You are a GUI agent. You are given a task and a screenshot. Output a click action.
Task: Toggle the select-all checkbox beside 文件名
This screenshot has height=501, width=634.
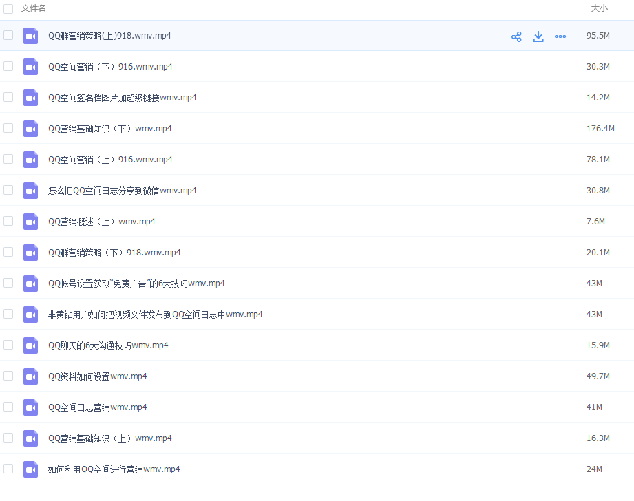8,8
